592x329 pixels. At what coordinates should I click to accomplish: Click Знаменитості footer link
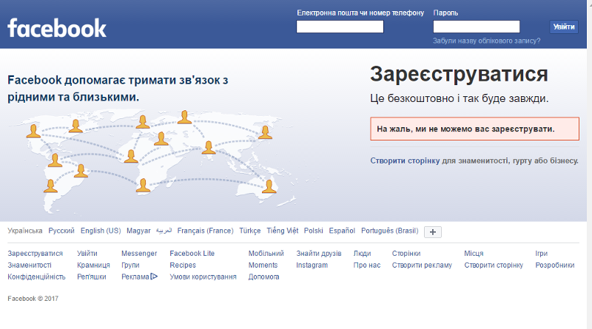30,265
